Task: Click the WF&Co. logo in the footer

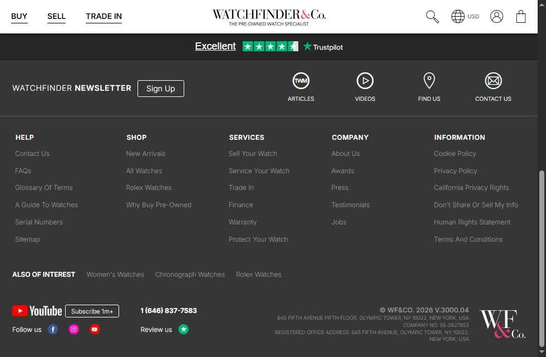Action: pyautogui.click(x=502, y=324)
